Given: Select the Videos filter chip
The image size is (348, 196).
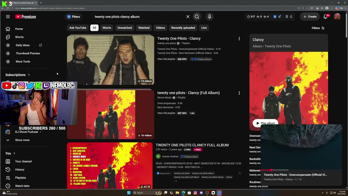Looking at the screenshot, I should [x=160, y=28].
